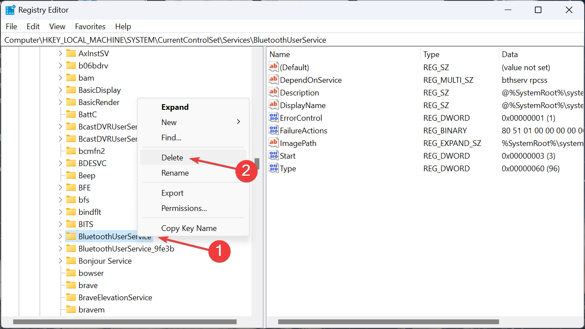
Task: Choose Rename in the context menu
Action: coord(193,173)
